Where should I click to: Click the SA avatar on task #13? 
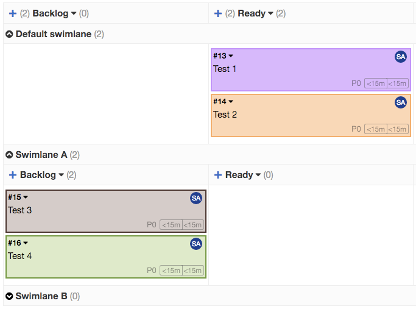click(x=400, y=57)
